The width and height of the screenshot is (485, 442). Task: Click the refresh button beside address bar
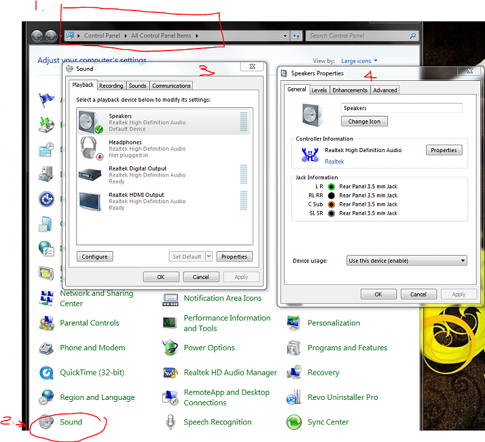click(296, 36)
